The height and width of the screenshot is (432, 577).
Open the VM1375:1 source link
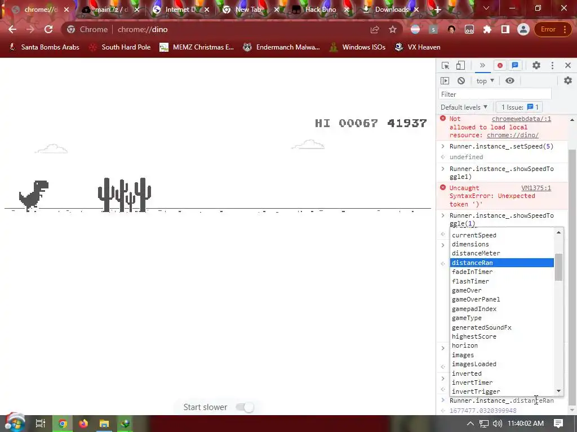[x=536, y=188]
